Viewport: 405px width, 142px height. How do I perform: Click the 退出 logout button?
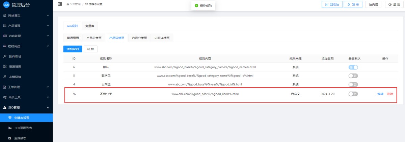[x=394, y=4]
